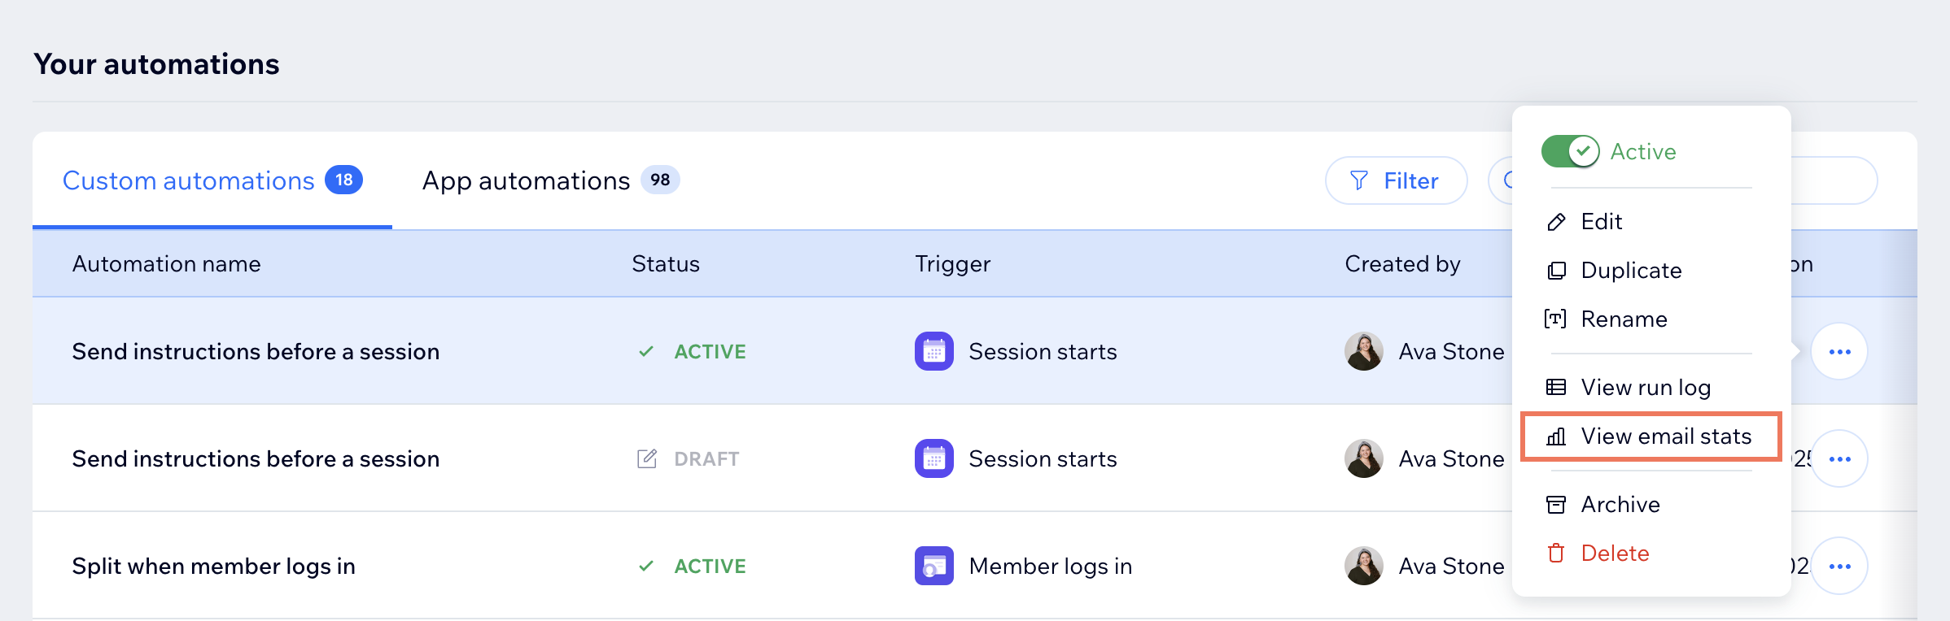Click the Duplicate copy icon in menu
The height and width of the screenshot is (621, 1950).
click(1556, 271)
